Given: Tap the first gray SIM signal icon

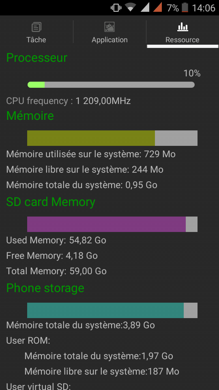Looking at the screenshot, I should tap(145, 7).
